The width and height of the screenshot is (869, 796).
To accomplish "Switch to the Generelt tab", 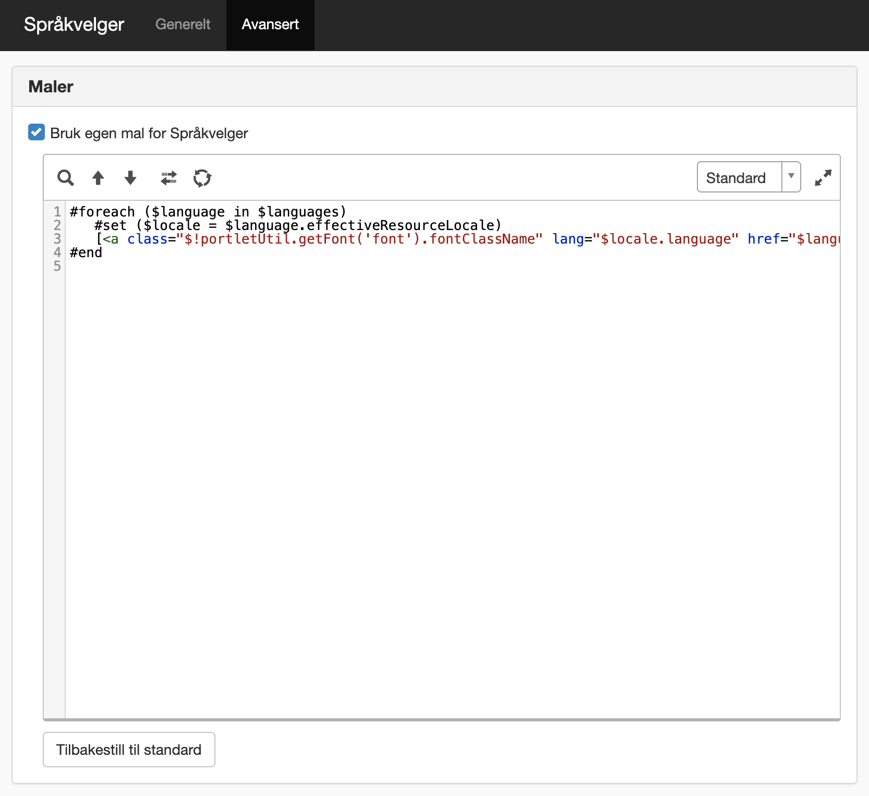I will [x=183, y=25].
